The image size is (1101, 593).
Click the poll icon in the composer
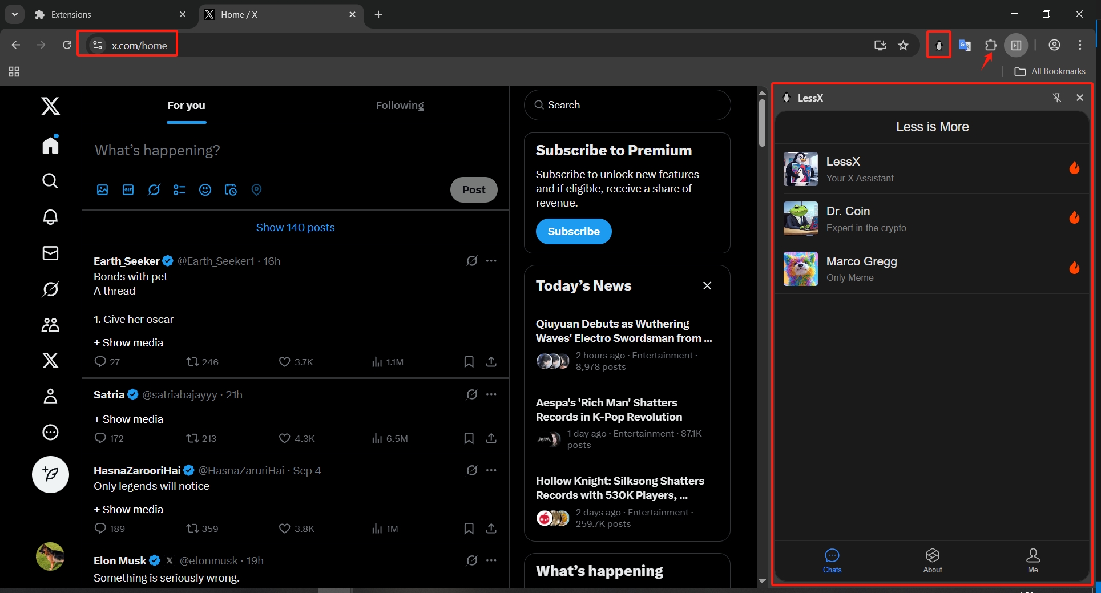click(179, 189)
